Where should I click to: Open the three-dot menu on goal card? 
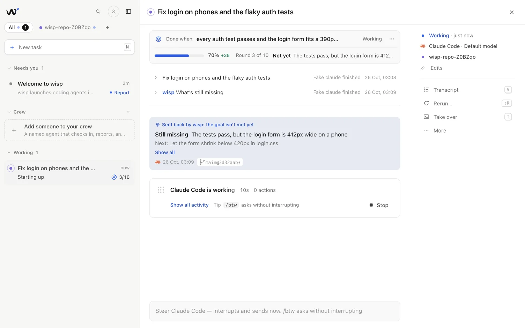(x=392, y=39)
